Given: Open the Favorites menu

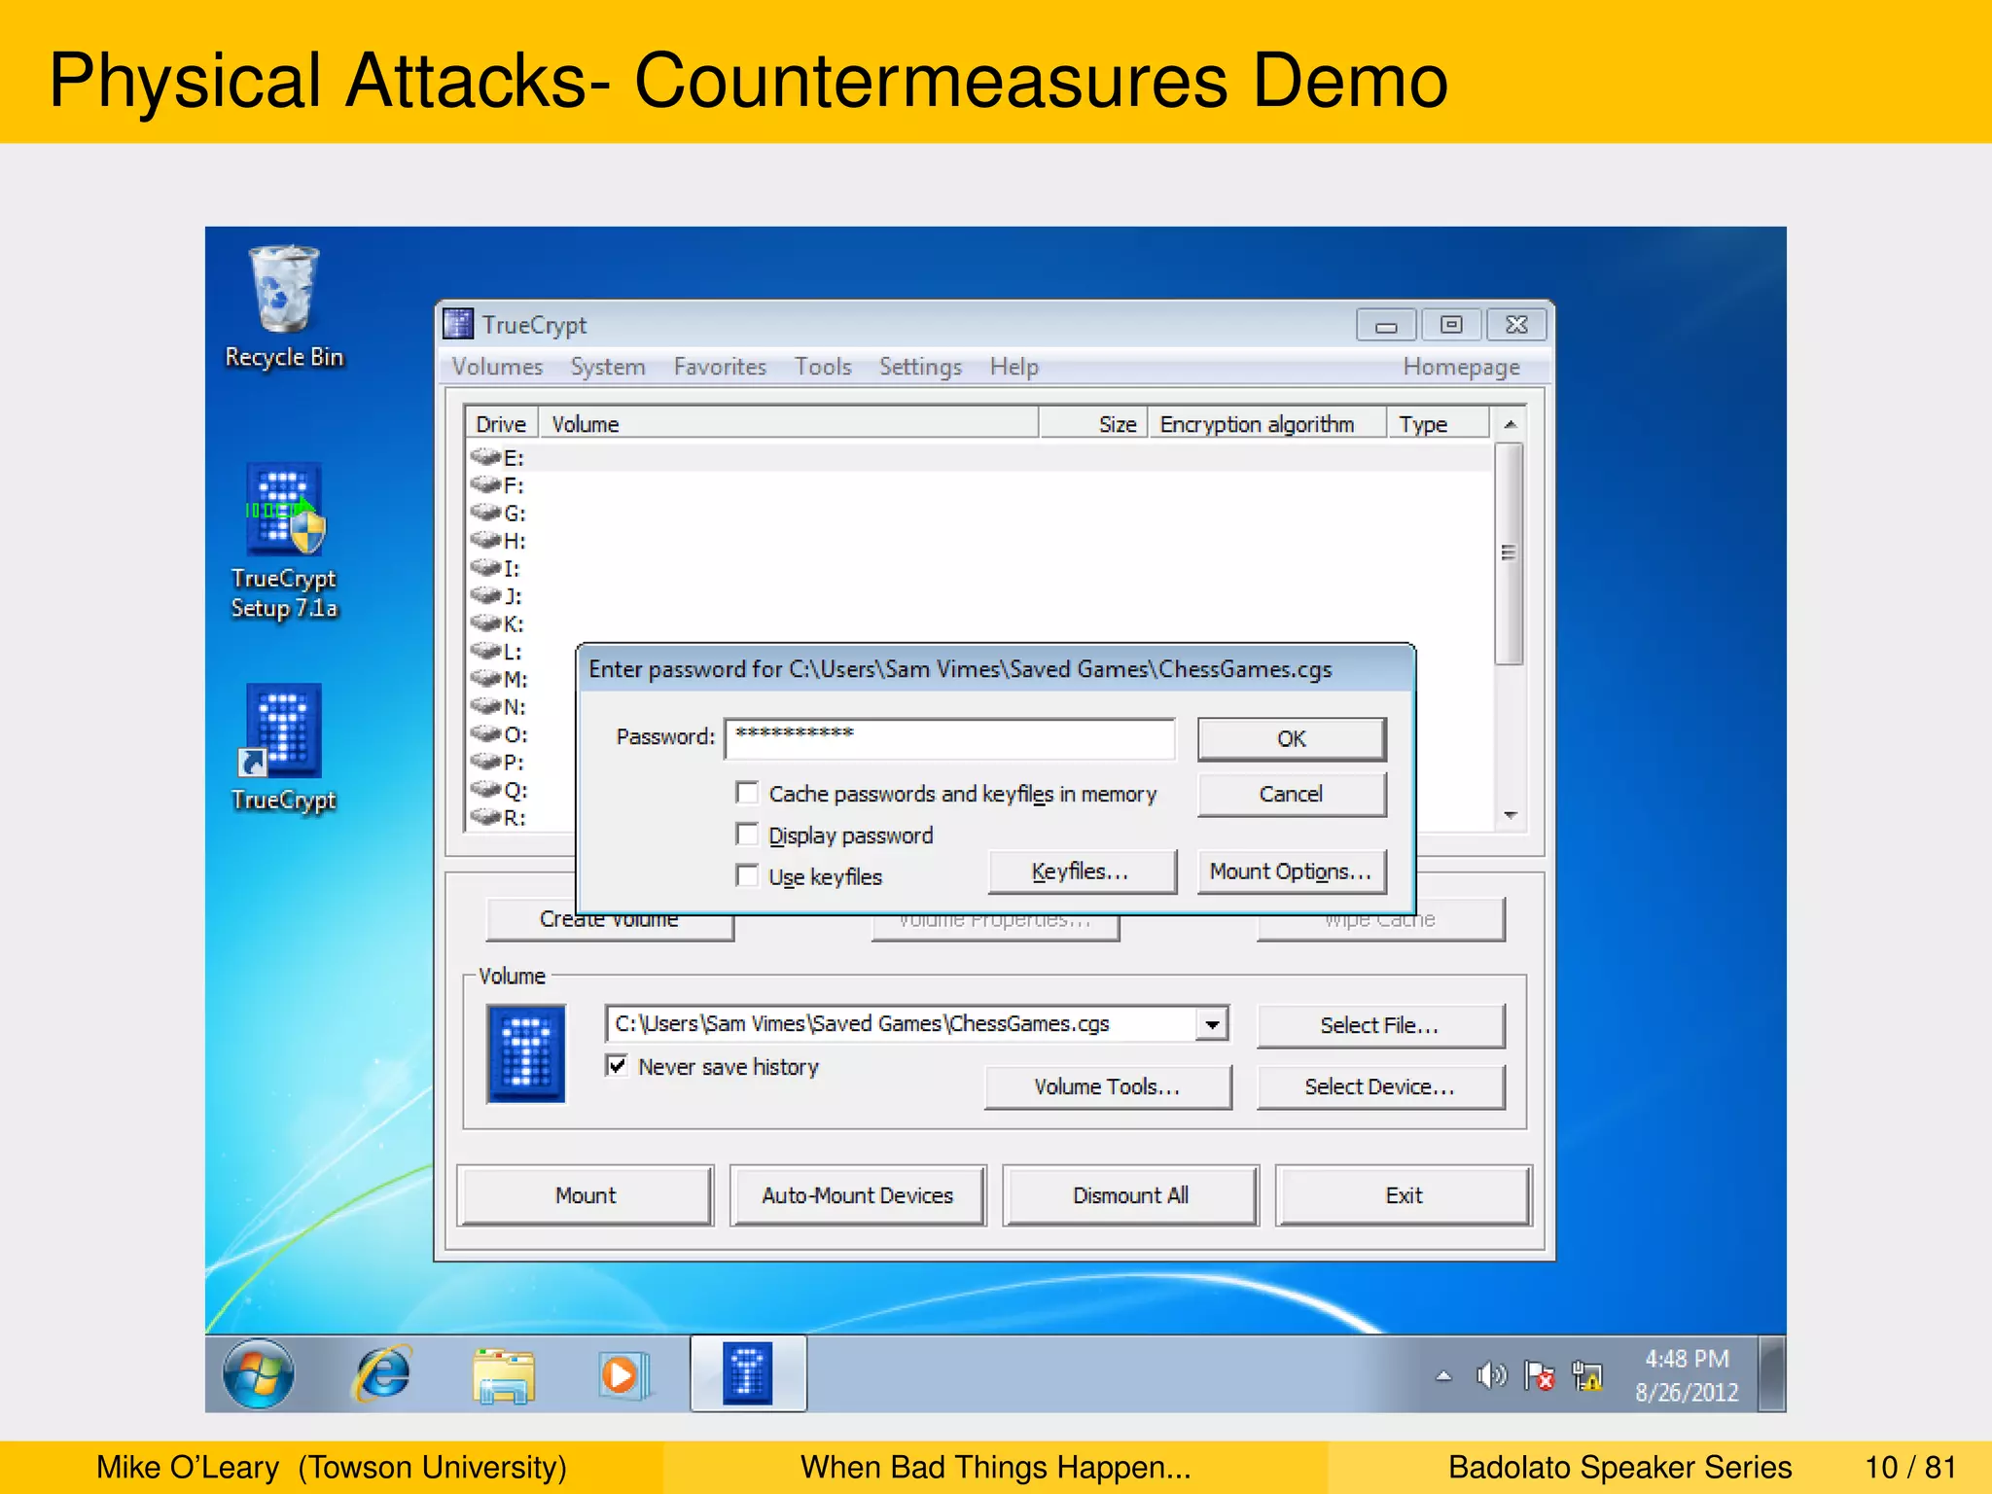Looking at the screenshot, I should [720, 367].
